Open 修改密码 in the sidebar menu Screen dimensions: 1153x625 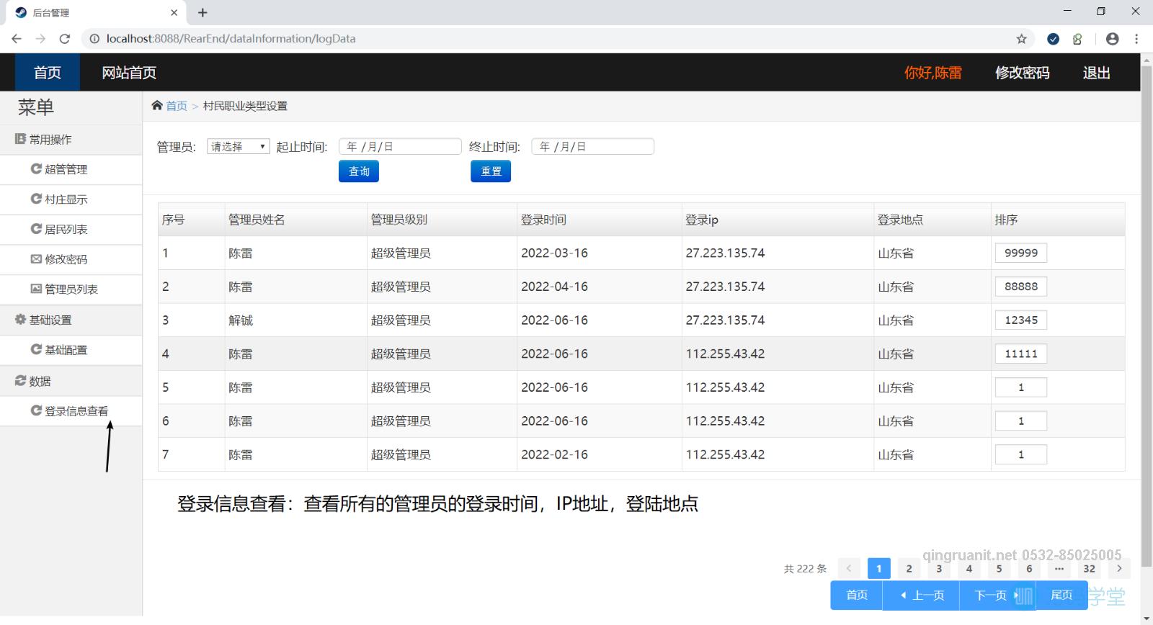pos(71,259)
